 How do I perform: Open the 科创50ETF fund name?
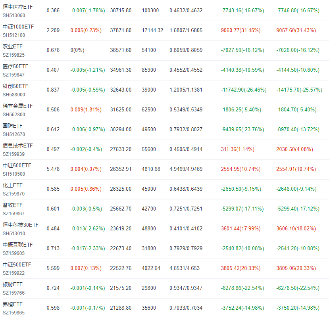pyautogui.click(x=15, y=86)
